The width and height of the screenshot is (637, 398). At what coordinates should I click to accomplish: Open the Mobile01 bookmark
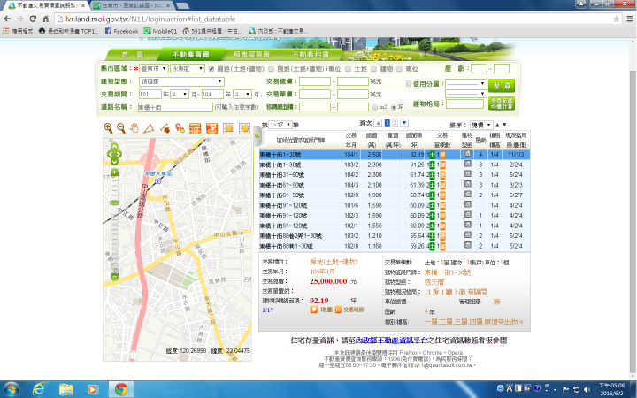pyautogui.click(x=160, y=31)
